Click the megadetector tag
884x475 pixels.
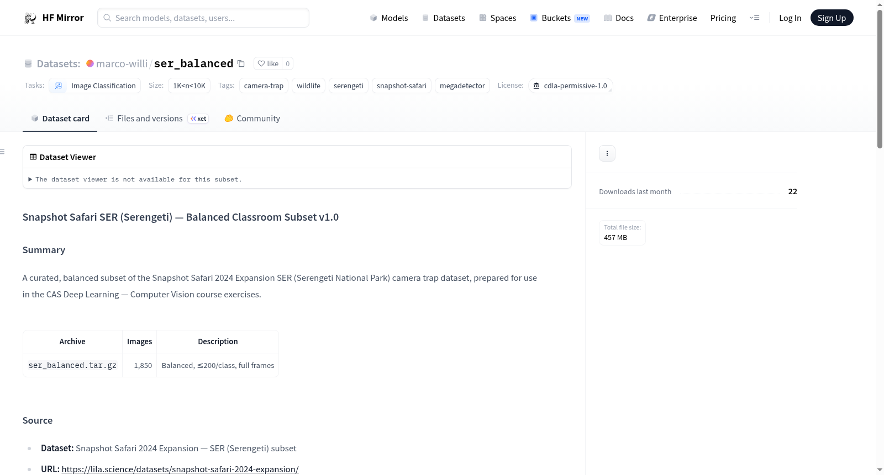(462, 86)
